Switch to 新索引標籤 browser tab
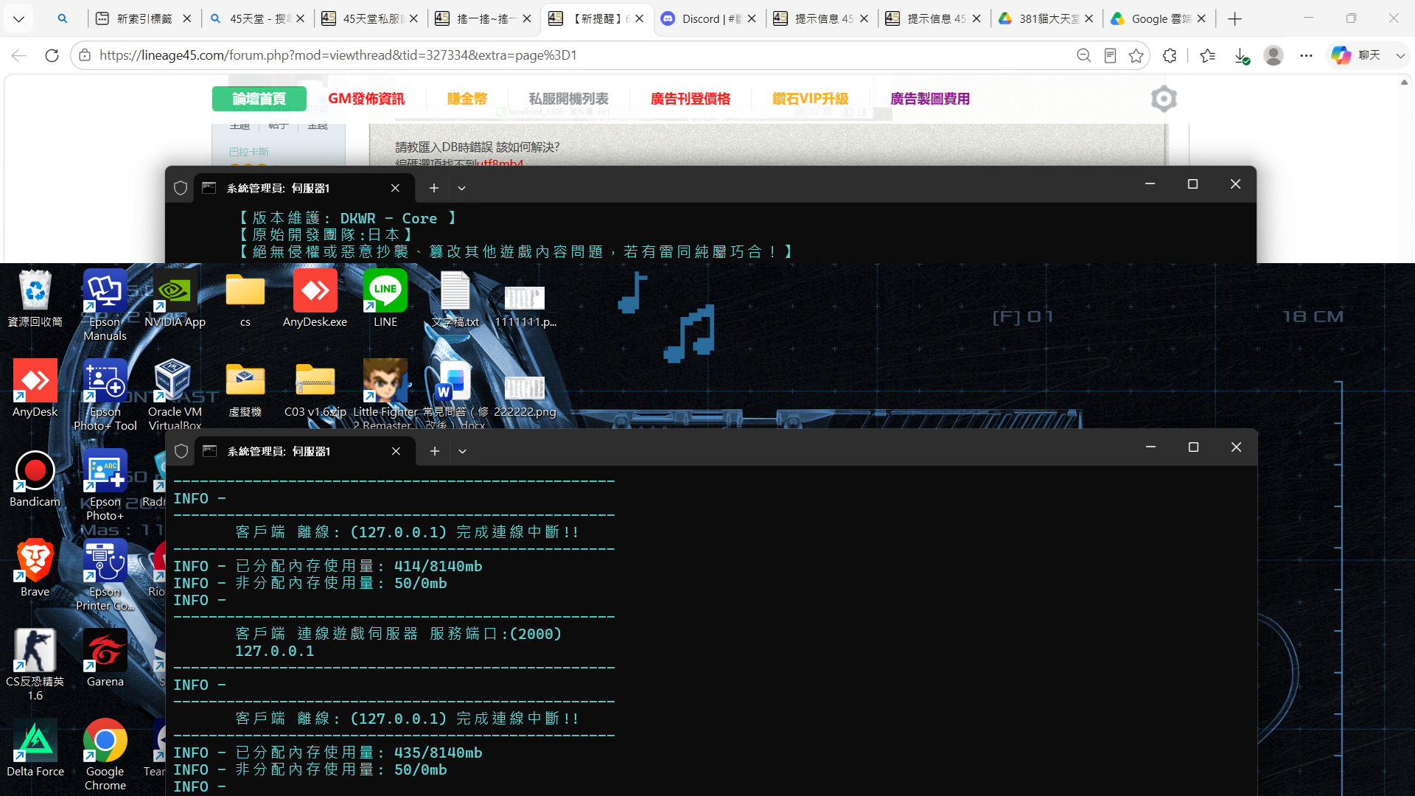The height and width of the screenshot is (796, 1415). click(x=144, y=18)
